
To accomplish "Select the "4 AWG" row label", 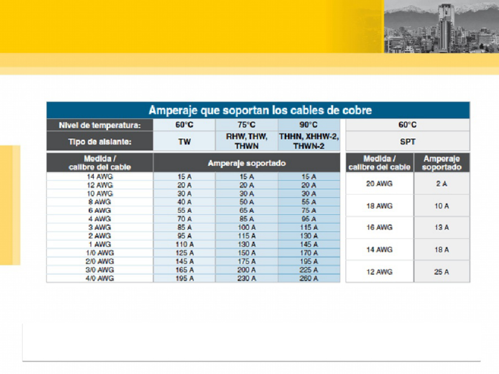I will 100,219.
